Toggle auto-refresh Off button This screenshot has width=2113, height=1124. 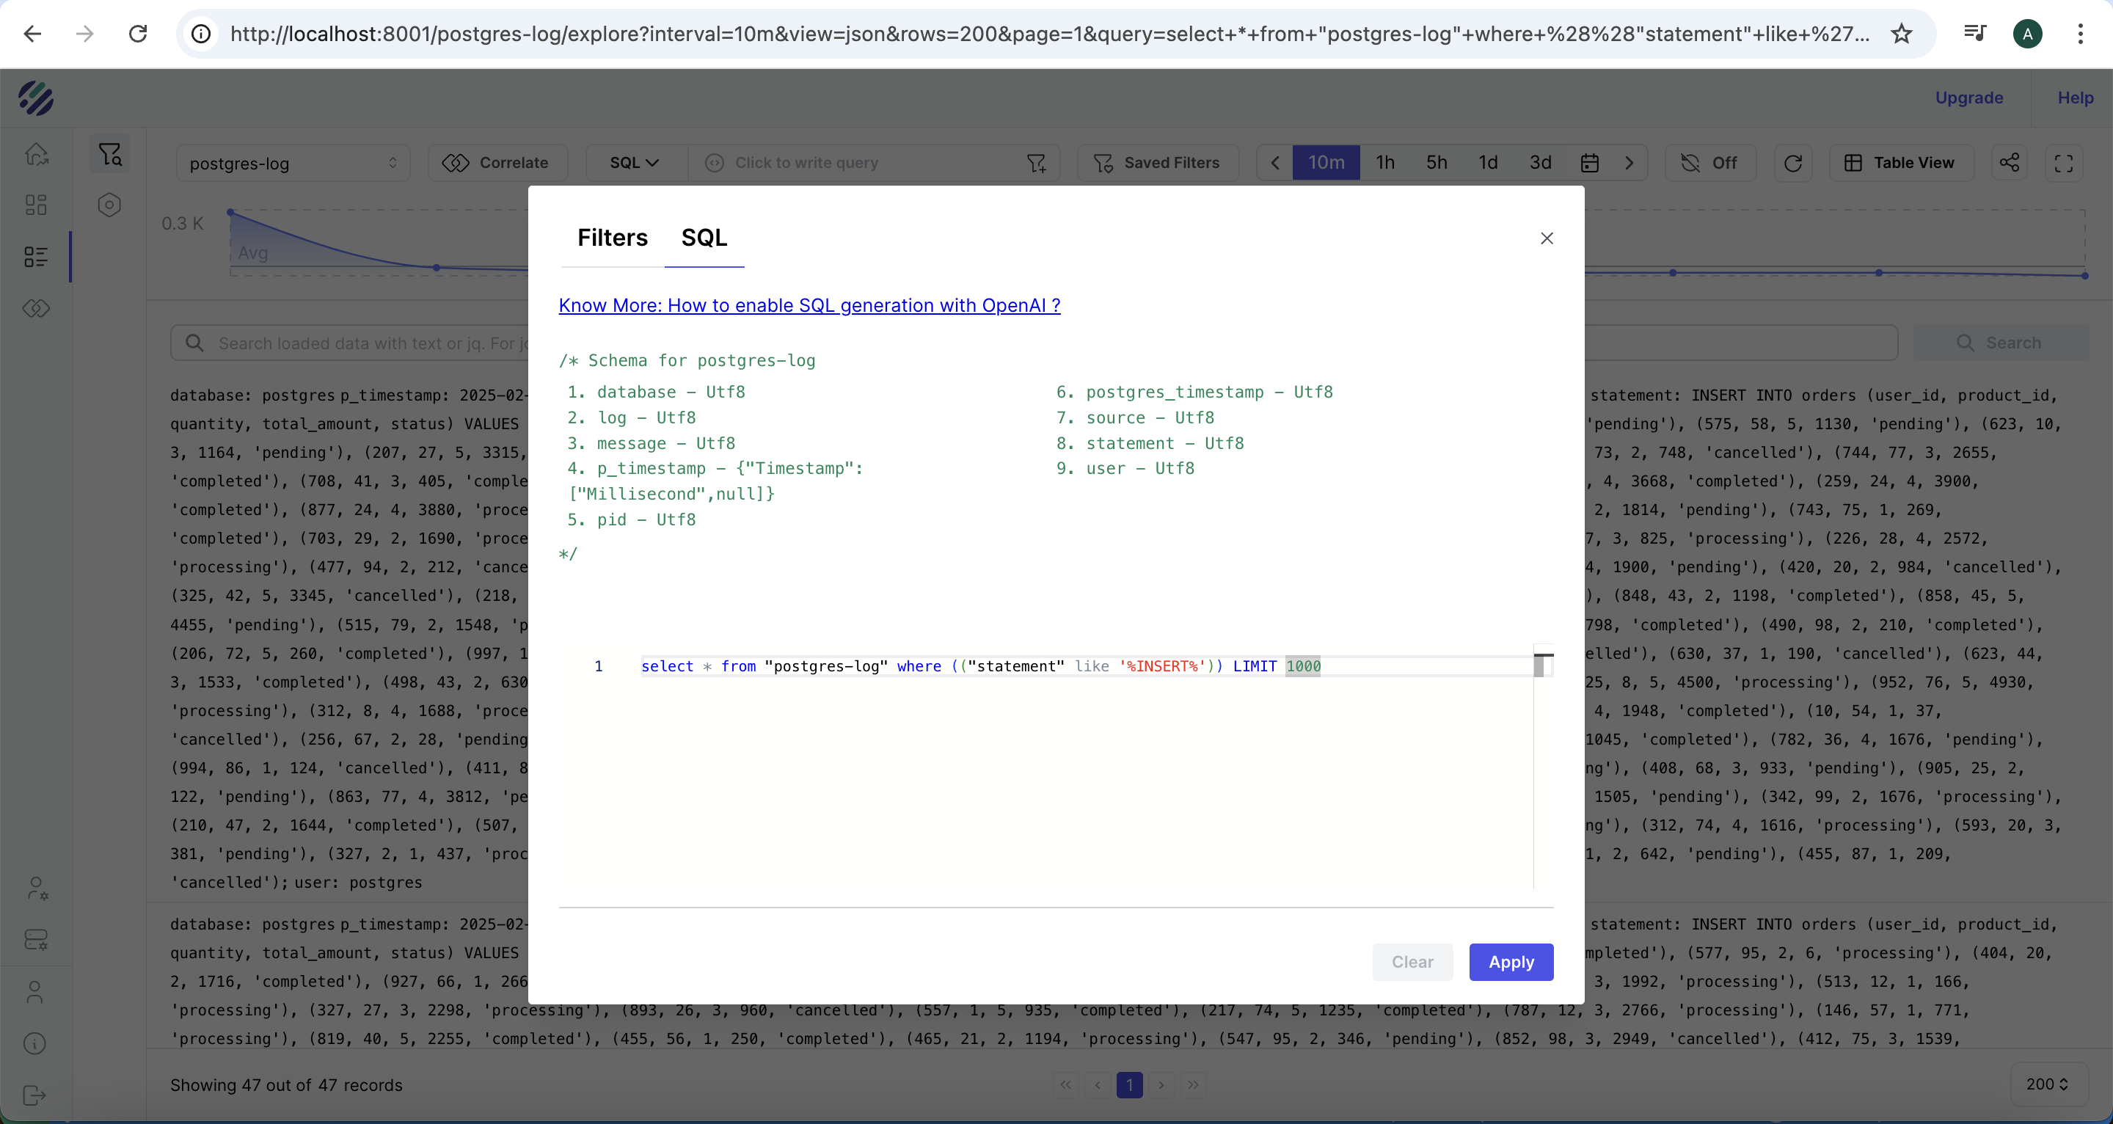click(x=1709, y=162)
